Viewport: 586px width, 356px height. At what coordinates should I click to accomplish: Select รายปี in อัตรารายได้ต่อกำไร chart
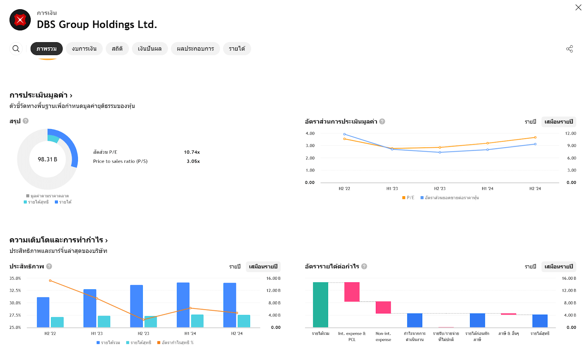[530, 267]
